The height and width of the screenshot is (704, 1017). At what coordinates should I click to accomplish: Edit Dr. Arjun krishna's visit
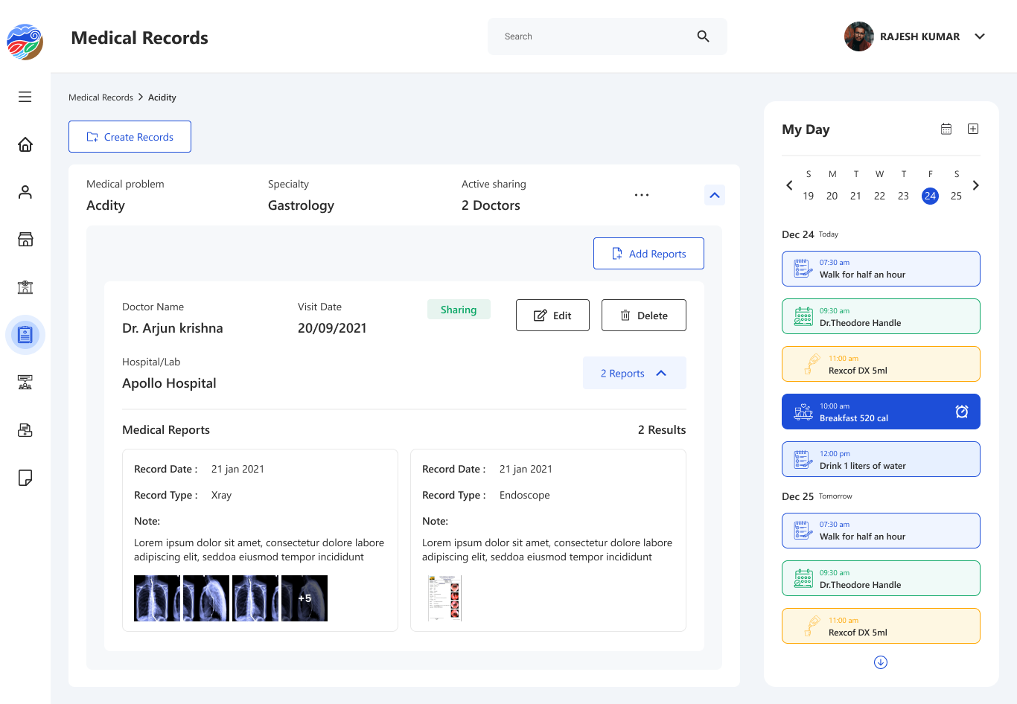pyautogui.click(x=552, y=316)
